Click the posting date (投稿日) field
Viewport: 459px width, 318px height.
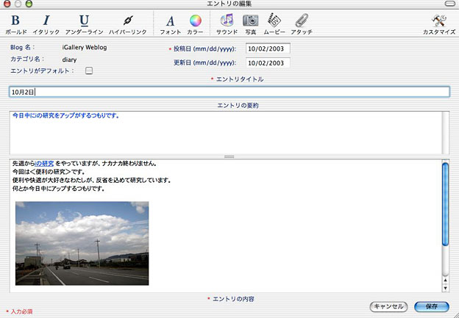pyautogui.click(x=268, y=48)
